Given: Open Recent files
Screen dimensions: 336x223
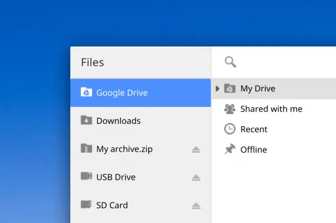Looking at the screenshot, I should [x=274, y=129].
